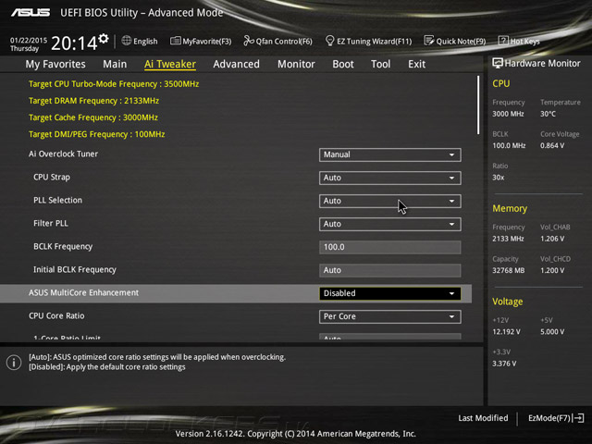Click the Quick Note notepad icon

pos(429,41)
